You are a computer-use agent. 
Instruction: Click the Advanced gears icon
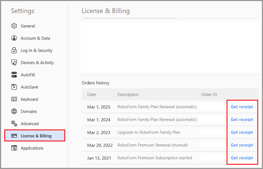pos(14,123)
